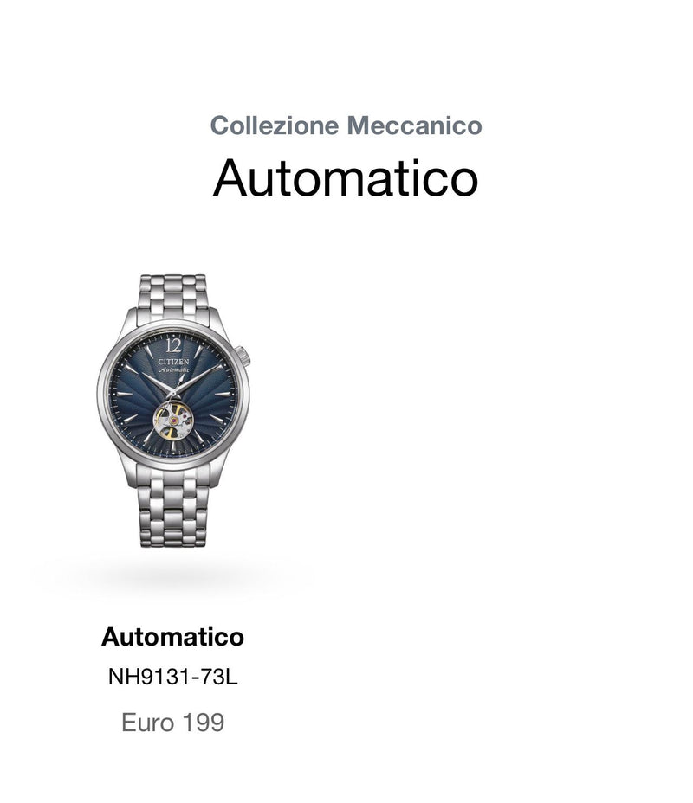Open the Citizen watch product image
The height and width of the screenshot is (803, 693).
[173, 411]
